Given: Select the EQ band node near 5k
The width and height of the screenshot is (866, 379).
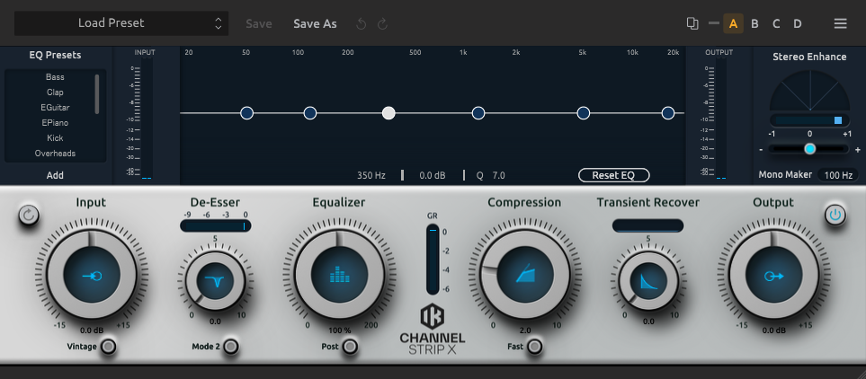Looking at the screenshot, I should coord(584,113).
